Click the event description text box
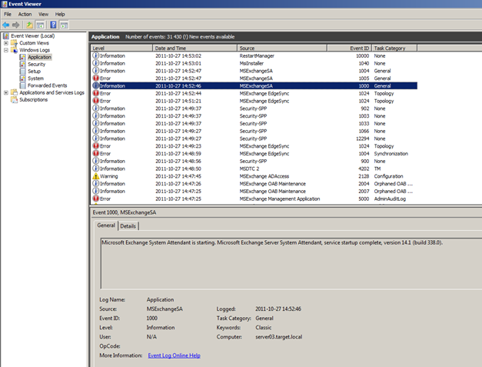The image size is (482, 367). (291, 263)
